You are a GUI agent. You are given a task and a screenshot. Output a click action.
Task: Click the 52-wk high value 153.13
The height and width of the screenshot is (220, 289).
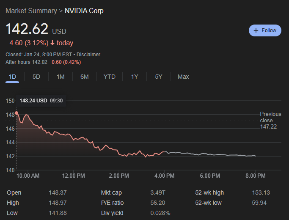pos(261,192)
